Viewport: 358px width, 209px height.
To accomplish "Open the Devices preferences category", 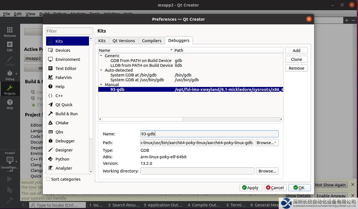I will pos(67,50).
